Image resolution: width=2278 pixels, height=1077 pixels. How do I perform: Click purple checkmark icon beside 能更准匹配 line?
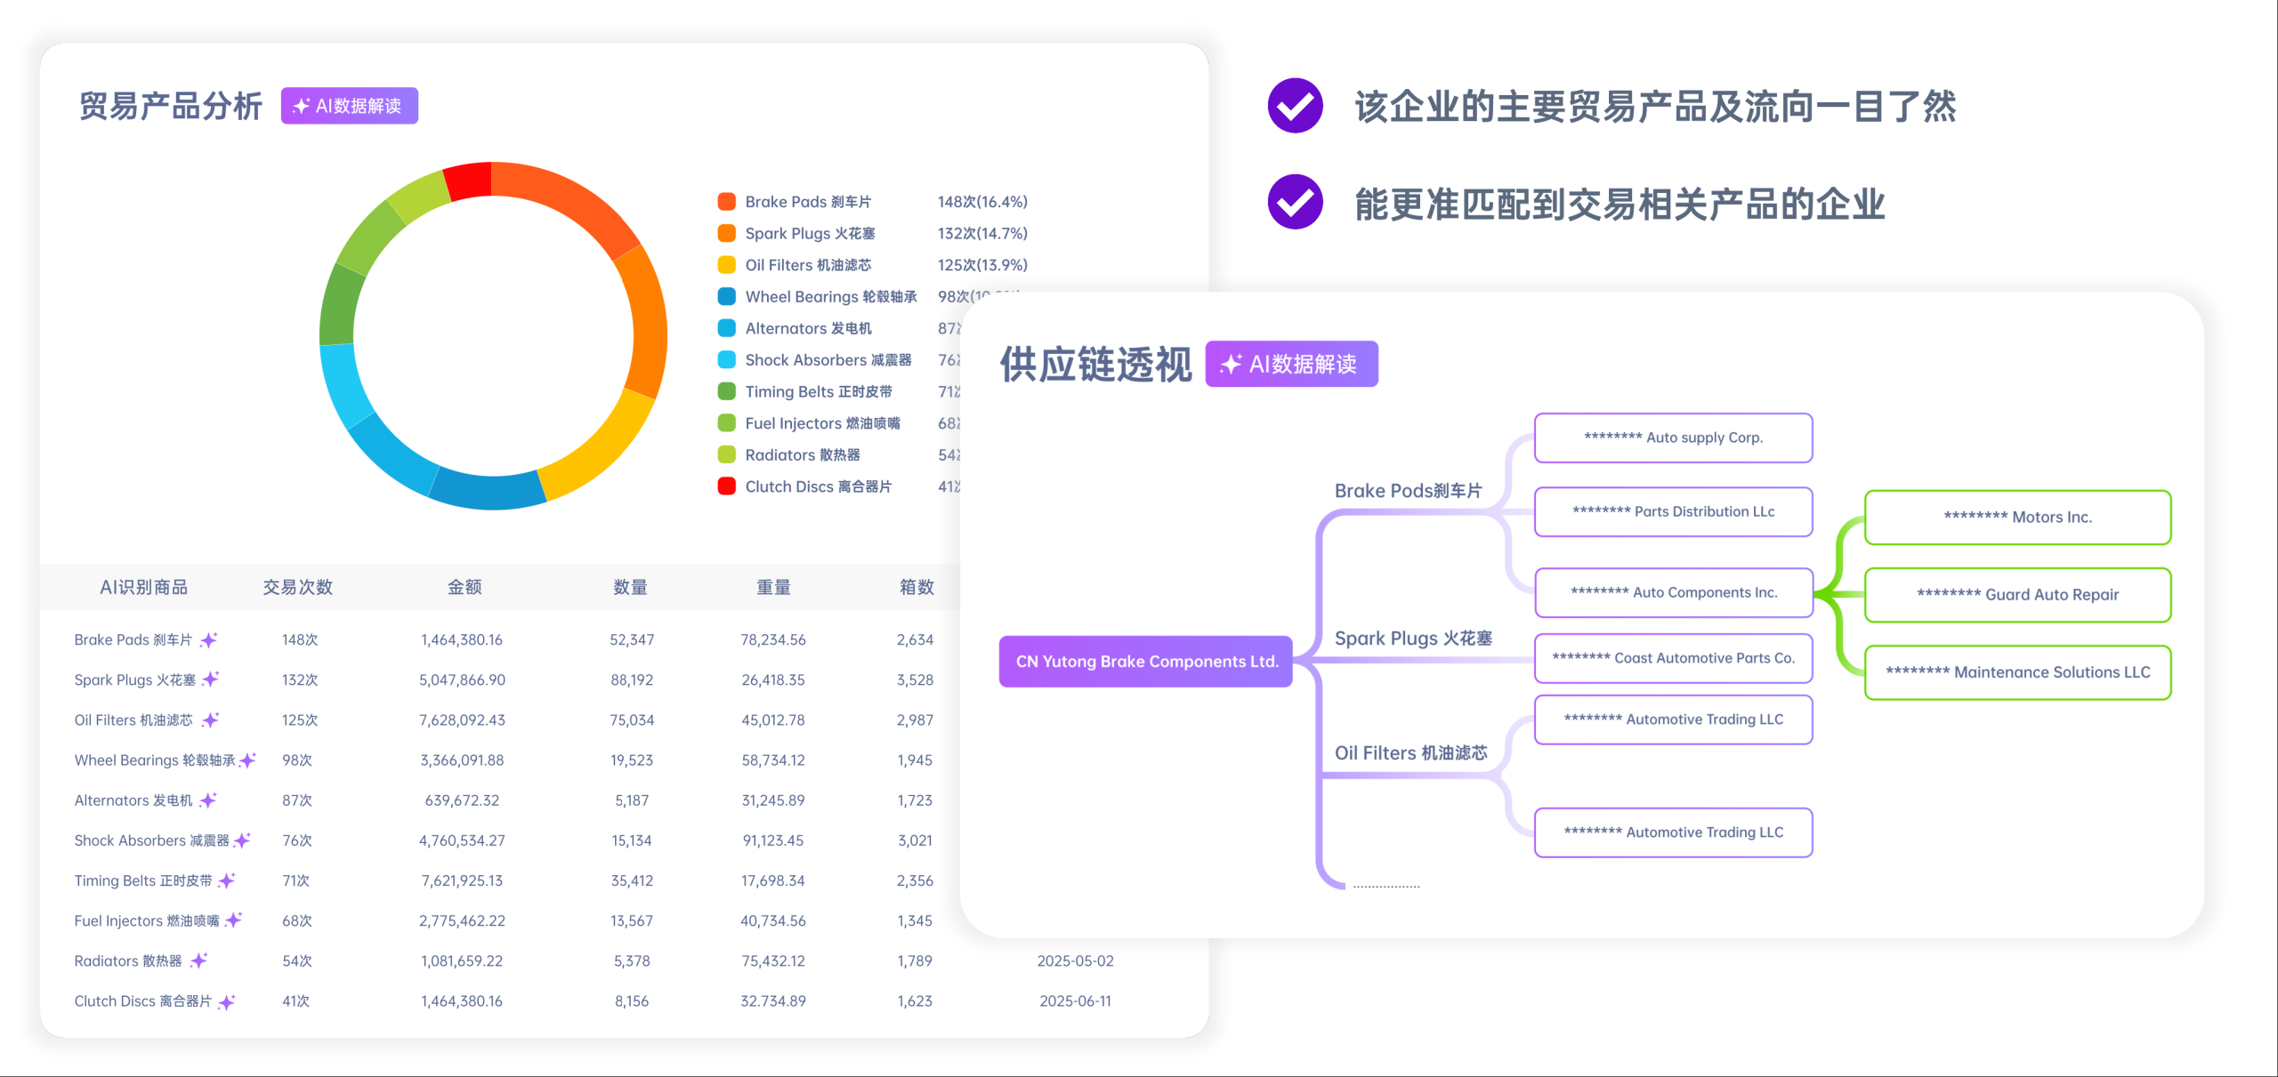[x=1296, y=202]
